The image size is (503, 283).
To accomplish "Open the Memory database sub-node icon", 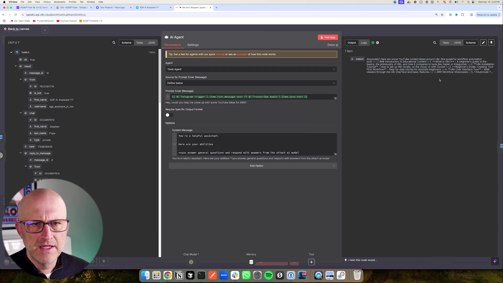I will pyautogui.click(x=251, y=262).
